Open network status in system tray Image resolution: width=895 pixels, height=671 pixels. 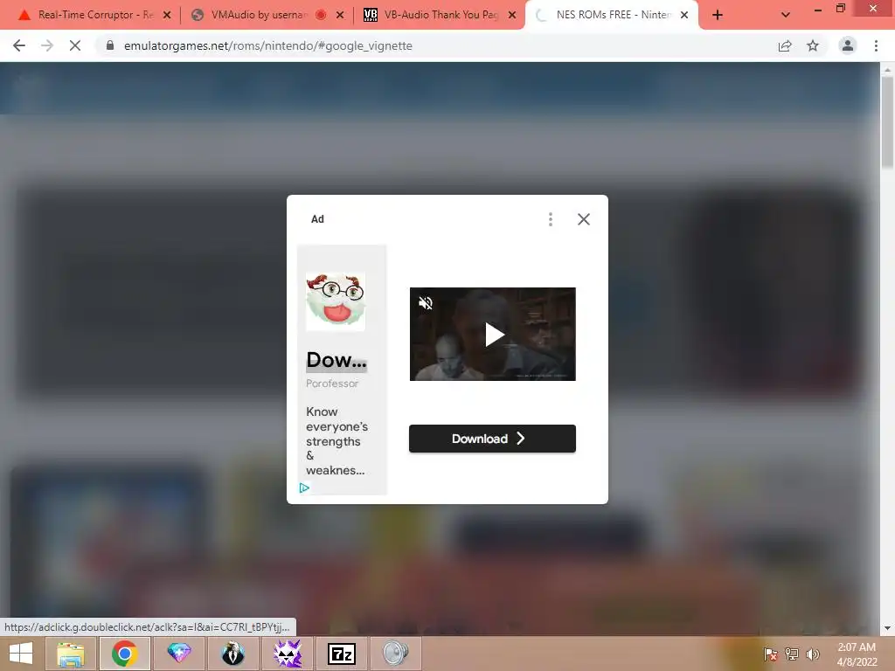coord(792,654)
